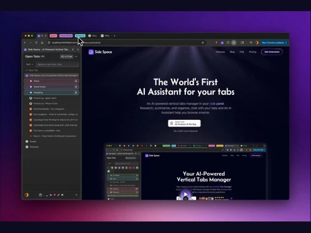The image size is (311, 233).
Task: Click the plus icon in panel footer
Action: (x=77, y=195)
